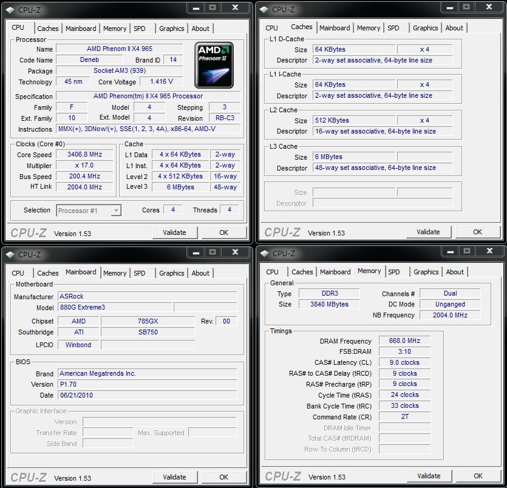Open About tab in the CPU window

pos(200,29)
